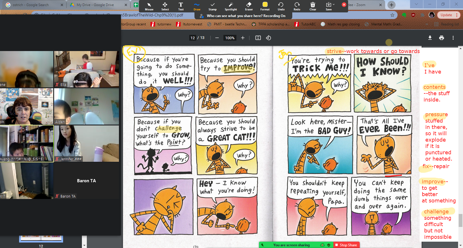463x248 pixels.
Task: Download the PDF file
Action: tap(430, 38)
